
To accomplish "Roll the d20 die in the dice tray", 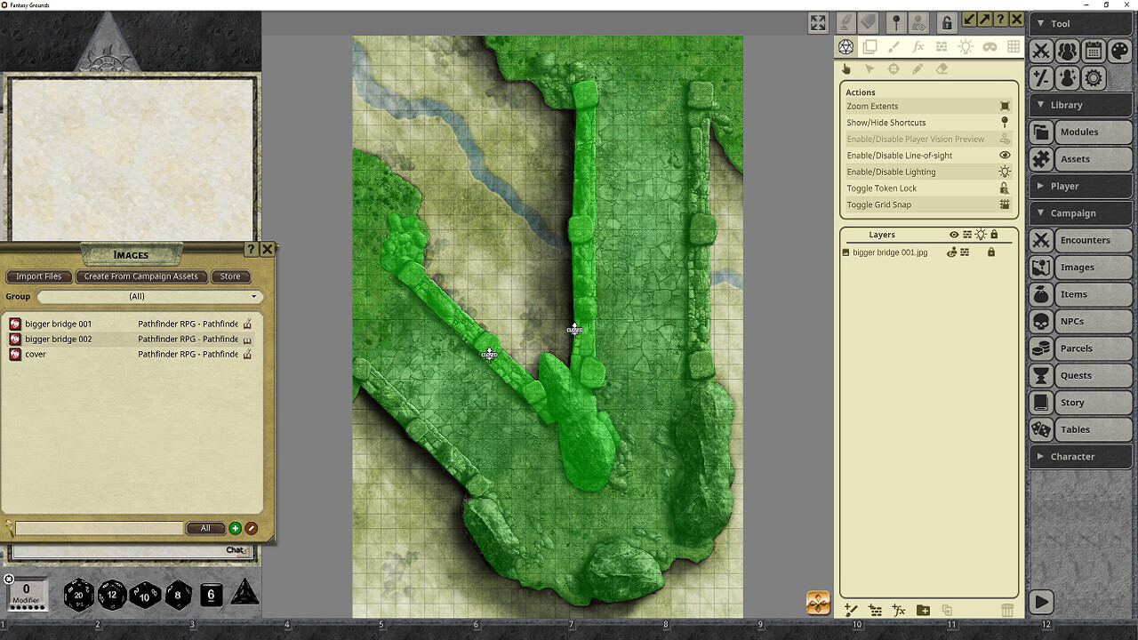I will click(80, 595).
